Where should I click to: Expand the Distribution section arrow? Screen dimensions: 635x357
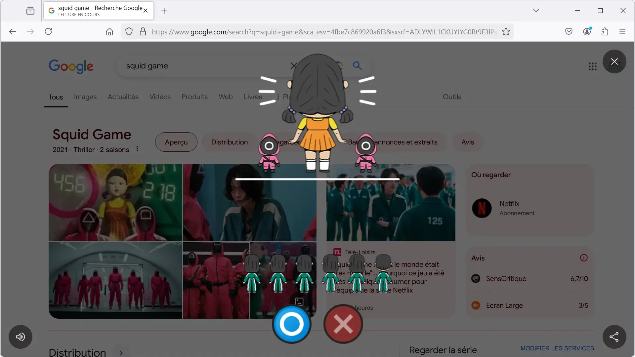point(121,353)
